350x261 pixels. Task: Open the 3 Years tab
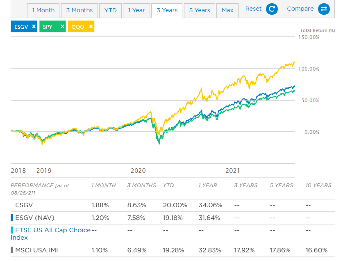(x=167, y=11)
